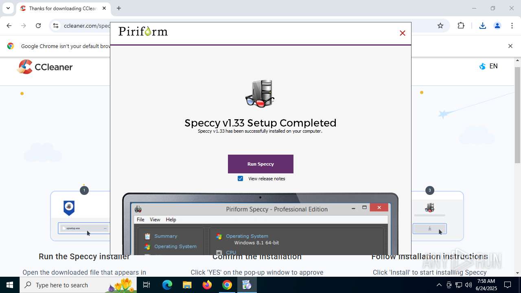
Task: Open the Windows Start menu
Action: [x=10, y=285]
